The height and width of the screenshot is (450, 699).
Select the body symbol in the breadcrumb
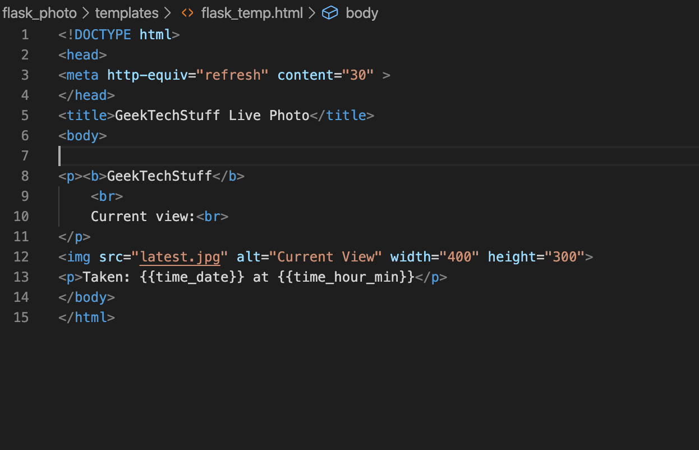pyautogui.click(x=361, y=12)
